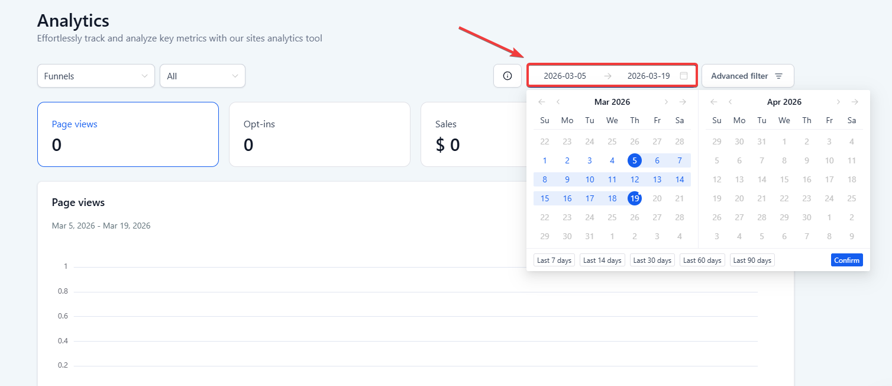The width and height of the screenshot is (892, 386).
Task: Click the calendar icon in date field
Action: [x=684, y=76]
